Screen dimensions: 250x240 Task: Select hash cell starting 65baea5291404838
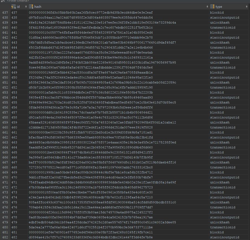[x=118, y=122]
